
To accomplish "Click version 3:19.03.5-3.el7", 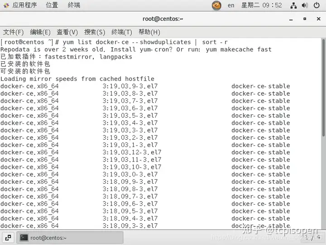I will [x=130, y=115].
